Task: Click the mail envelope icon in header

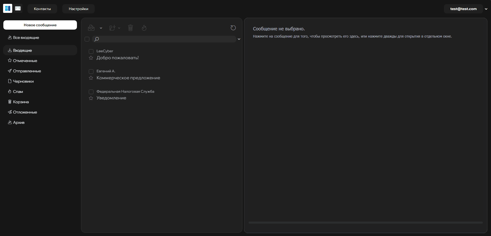Action: click(18, 8)
